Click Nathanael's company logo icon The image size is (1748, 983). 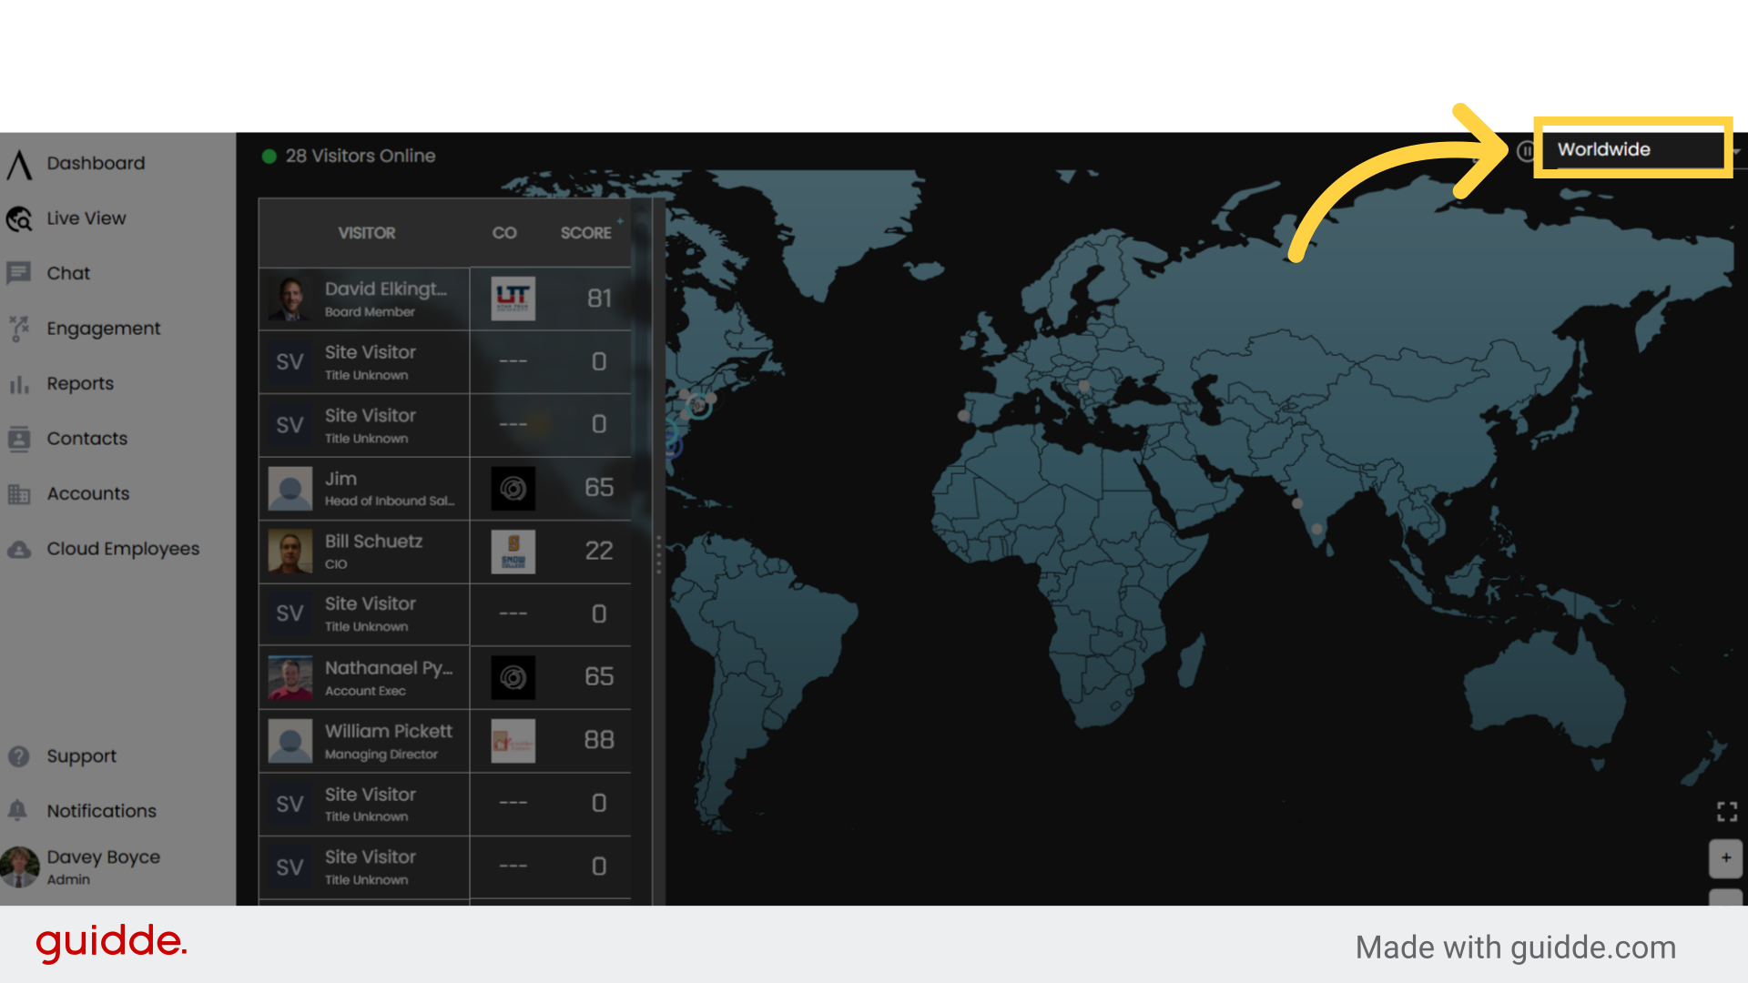point(513,678)
